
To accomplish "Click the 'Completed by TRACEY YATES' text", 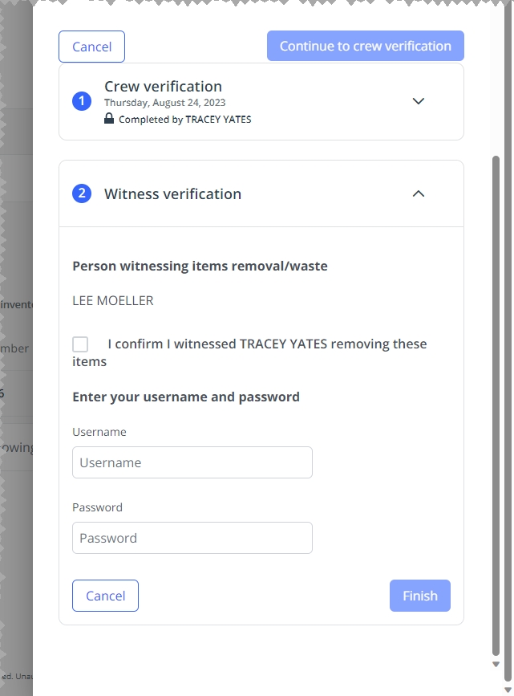I will tap(184, 120).
